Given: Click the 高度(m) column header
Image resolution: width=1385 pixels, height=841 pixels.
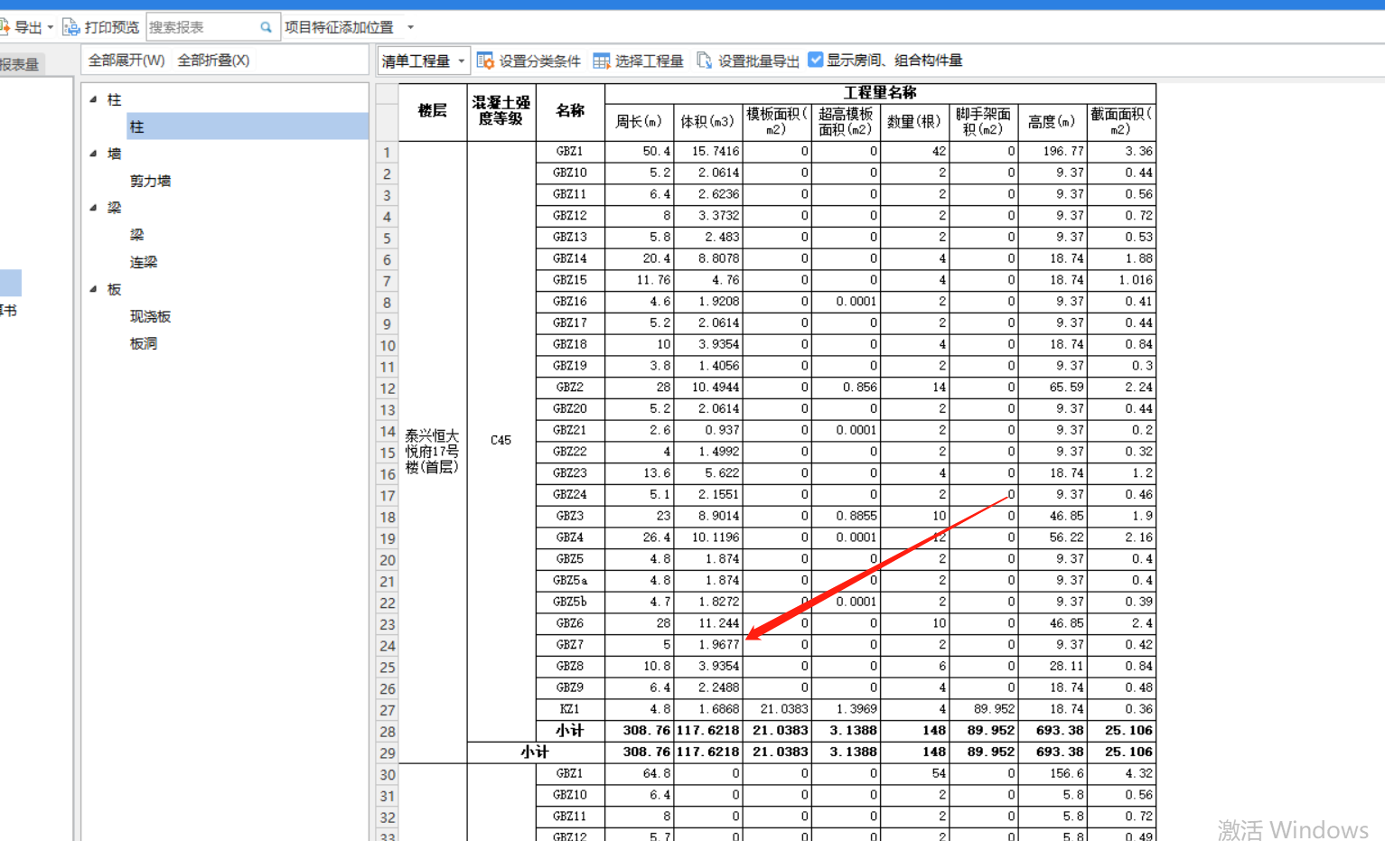Looking at the screenshot, I should (x=1053, y=122).
